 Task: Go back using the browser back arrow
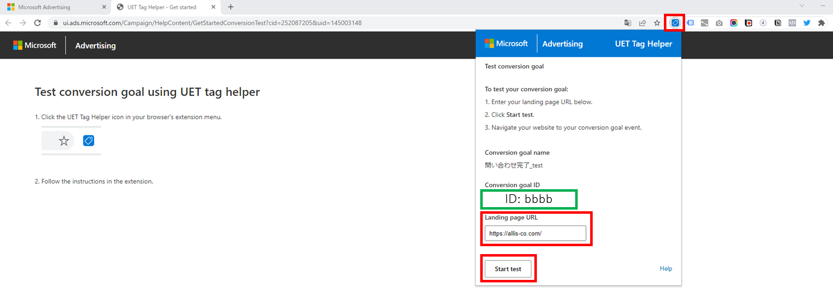tap(8, 23)
